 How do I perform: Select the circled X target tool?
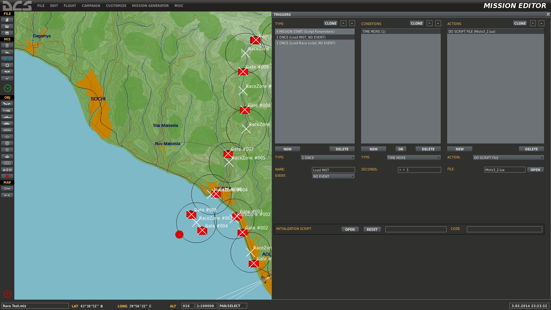tap(7, 150)
